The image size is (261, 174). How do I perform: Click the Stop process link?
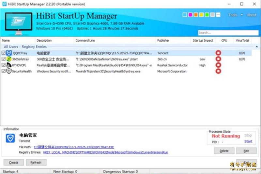click(x=248, y=135)
